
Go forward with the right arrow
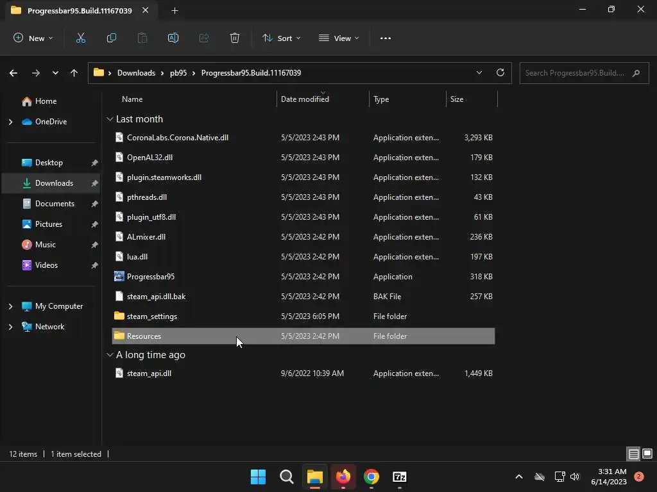[36, 73]
